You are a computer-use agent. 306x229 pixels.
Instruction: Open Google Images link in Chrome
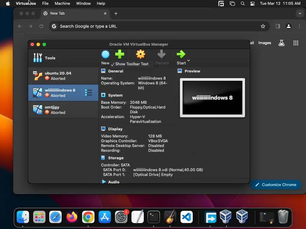tap(265, 43)
